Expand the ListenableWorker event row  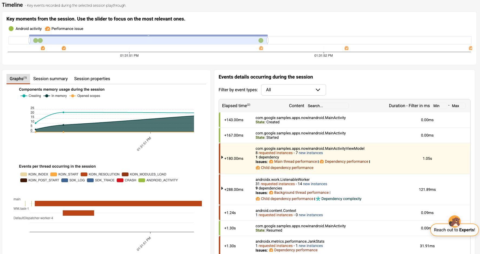222,188
